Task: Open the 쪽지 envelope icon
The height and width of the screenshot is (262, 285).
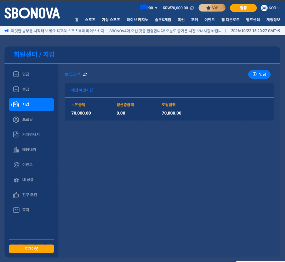Action: (16, 210)
